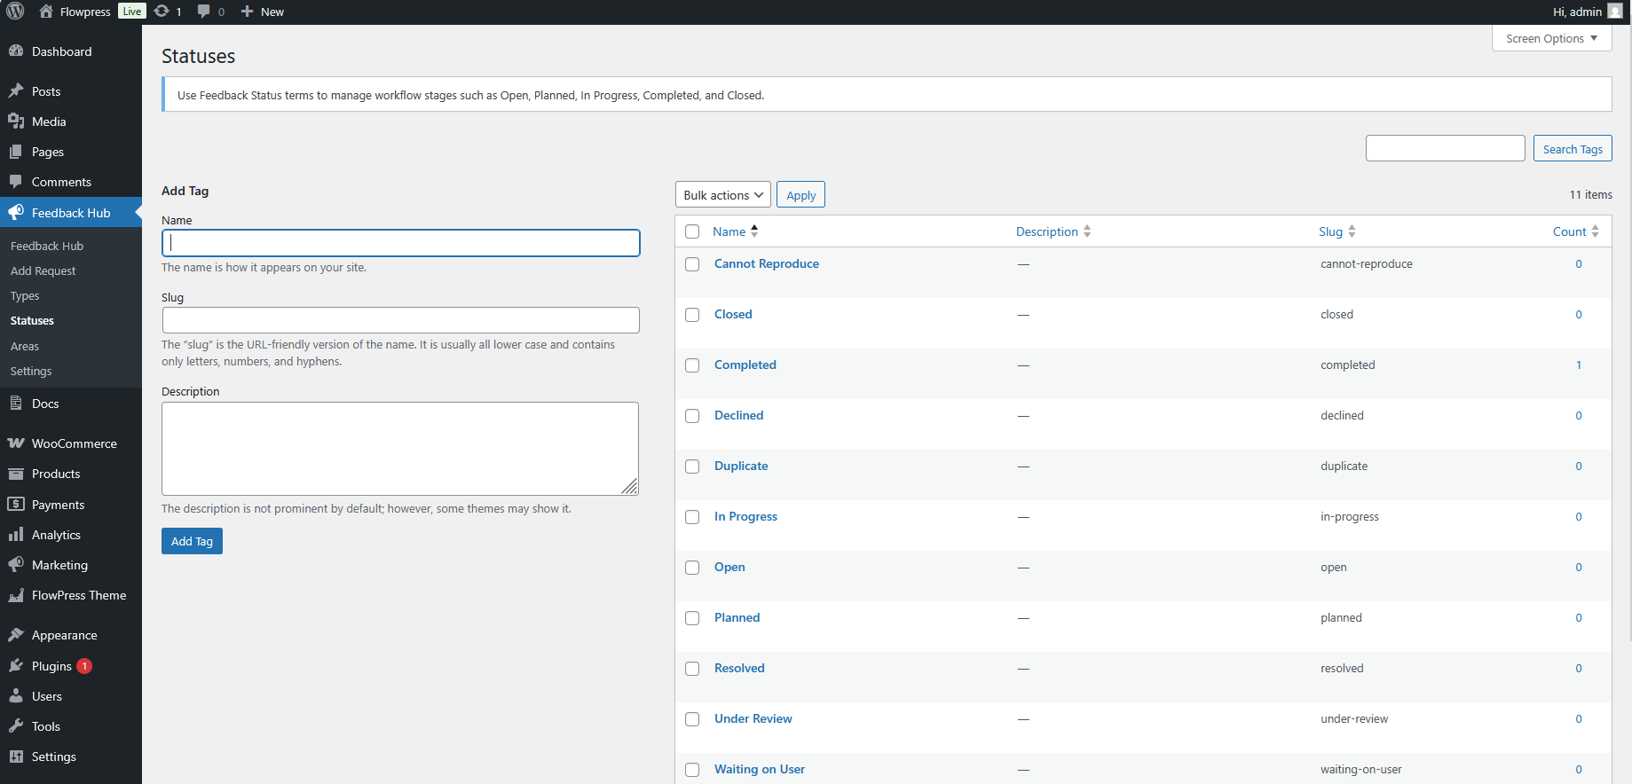
Task: Click the Search Tags button
Action: pyautogui.click(x=1573, y=149)
